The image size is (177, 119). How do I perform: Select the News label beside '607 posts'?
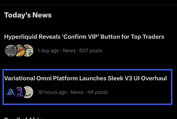coord(69,51)
